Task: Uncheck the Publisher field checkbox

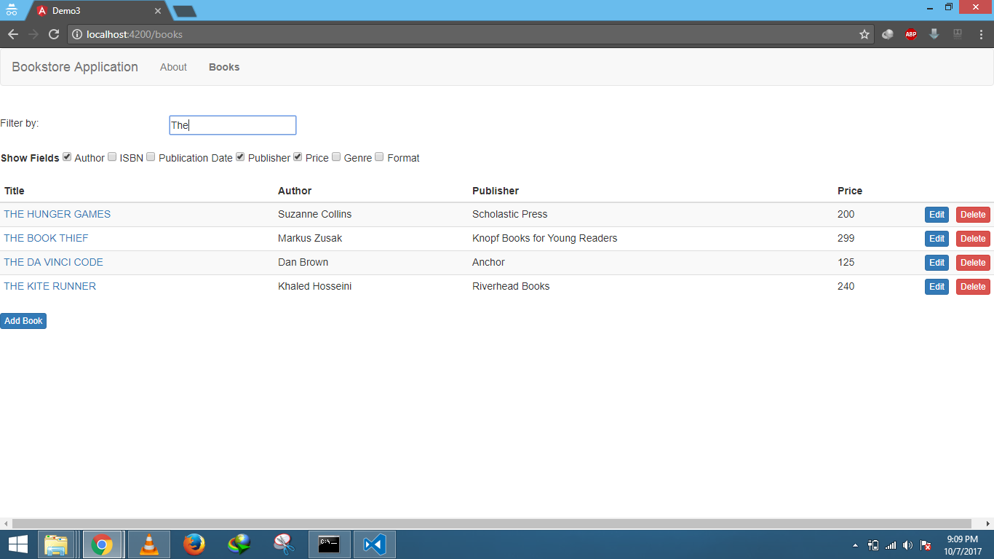Action: click(240, 156)
